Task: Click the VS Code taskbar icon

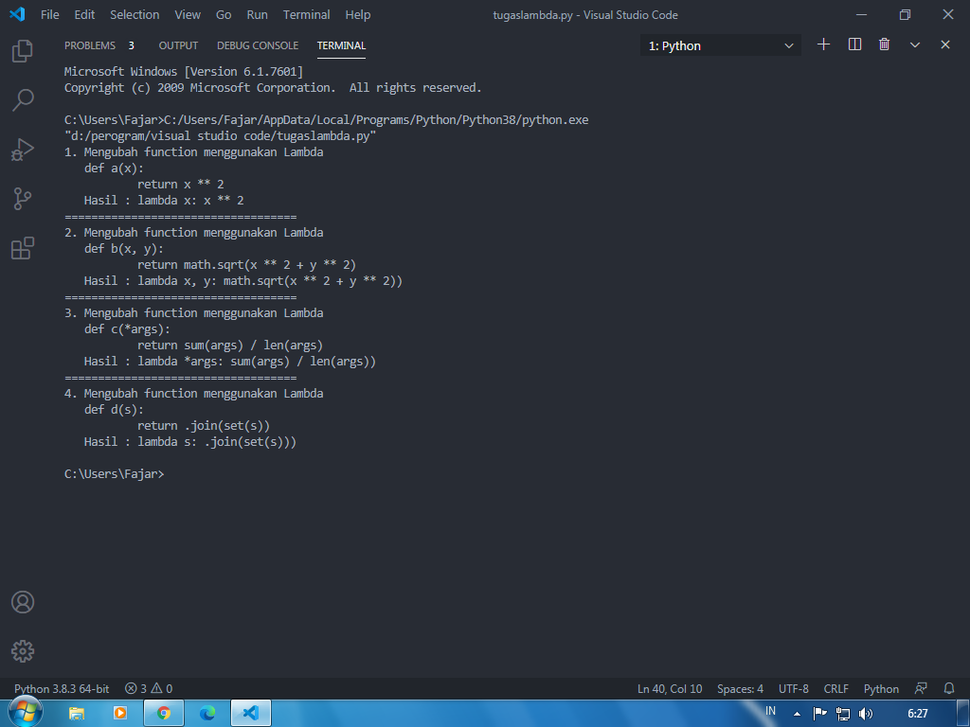Action: (x=250, y=714)
